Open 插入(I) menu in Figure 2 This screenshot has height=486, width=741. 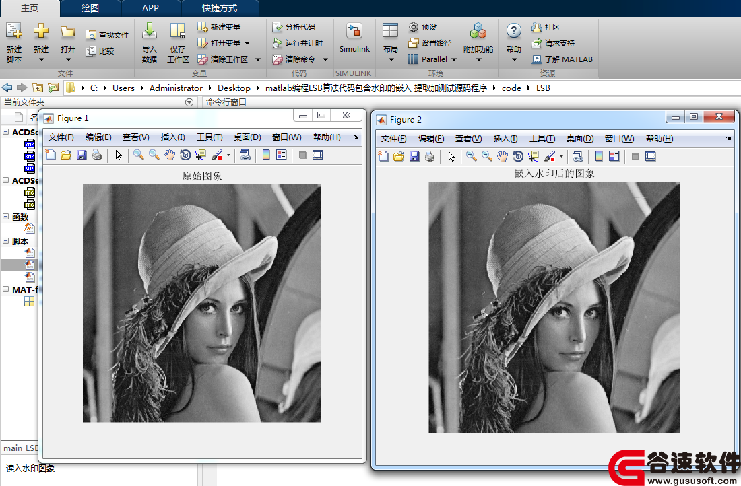click(505, 139)
